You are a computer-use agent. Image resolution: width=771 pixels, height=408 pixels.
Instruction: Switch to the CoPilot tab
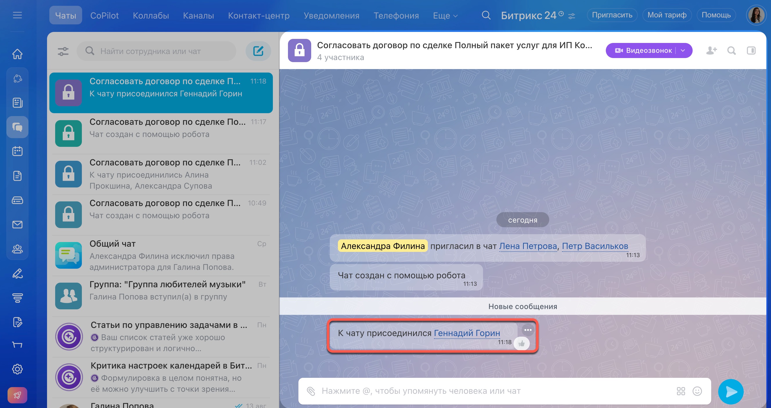[x=105, y=15]
